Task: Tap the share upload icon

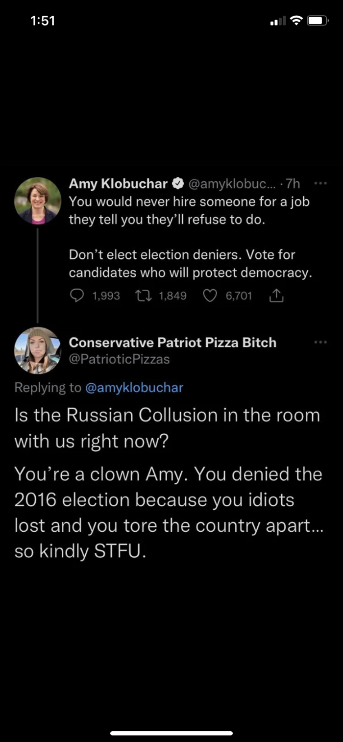Action: 277,296
